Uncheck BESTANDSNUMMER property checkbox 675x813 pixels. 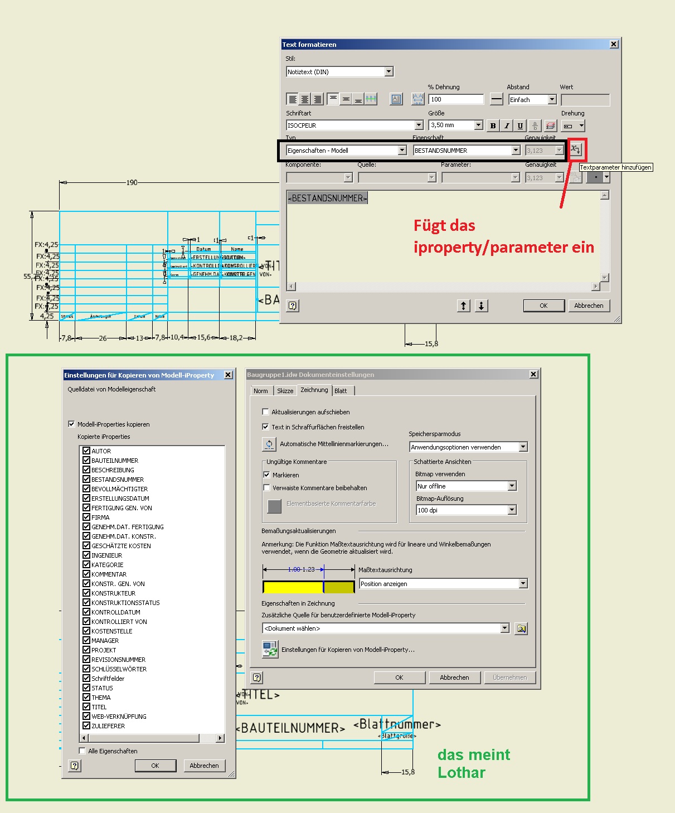[86, 479]
